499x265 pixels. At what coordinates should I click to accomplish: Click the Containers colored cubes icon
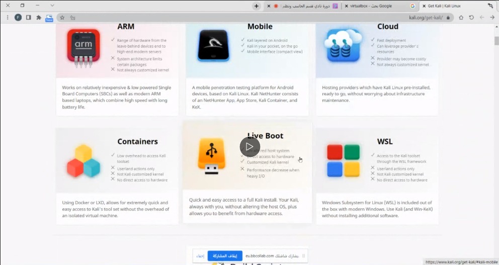click(84, 160)
